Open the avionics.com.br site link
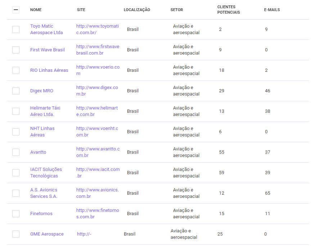The height and width of the screenshot is (246, 316). coord(98,193)
